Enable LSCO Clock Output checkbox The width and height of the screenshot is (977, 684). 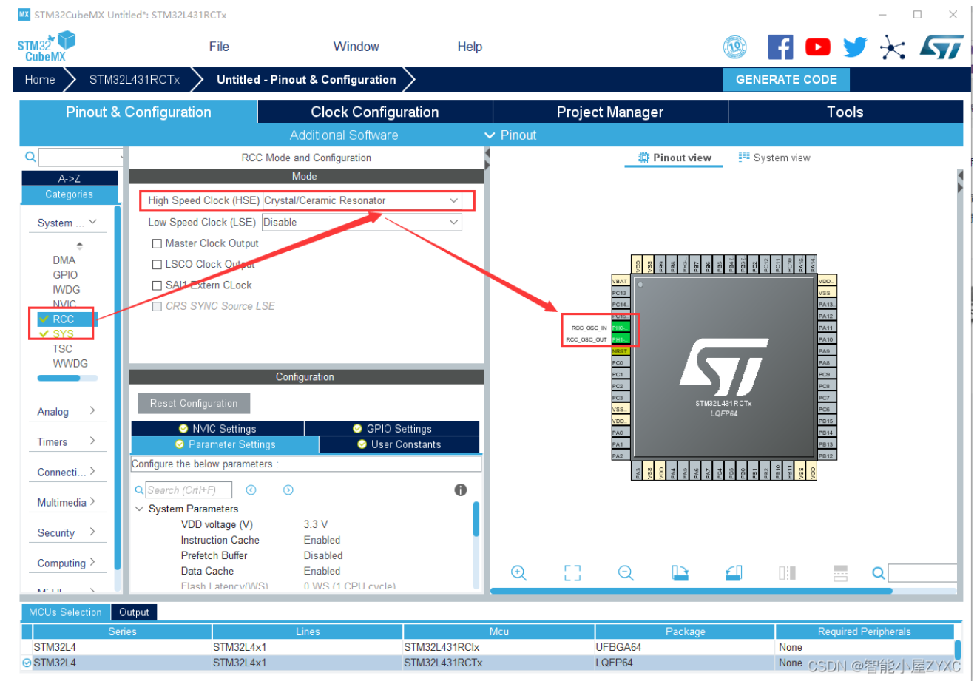[x=157, y=264]
